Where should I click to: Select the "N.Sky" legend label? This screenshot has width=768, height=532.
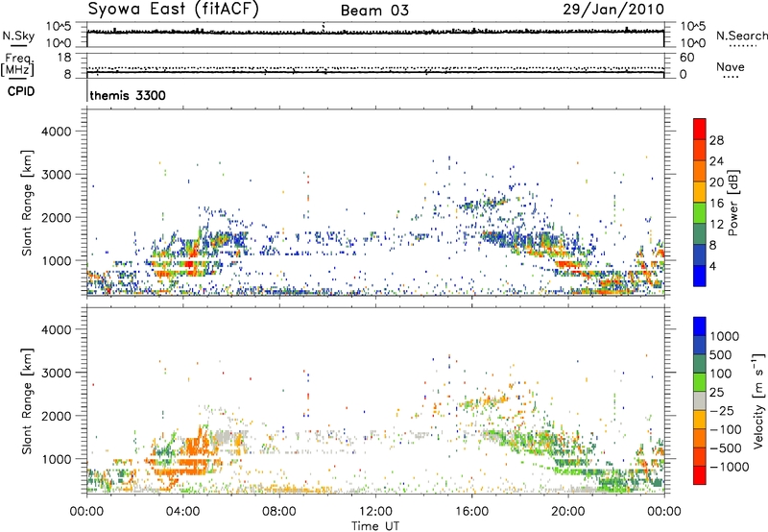(x=18, y=36)
